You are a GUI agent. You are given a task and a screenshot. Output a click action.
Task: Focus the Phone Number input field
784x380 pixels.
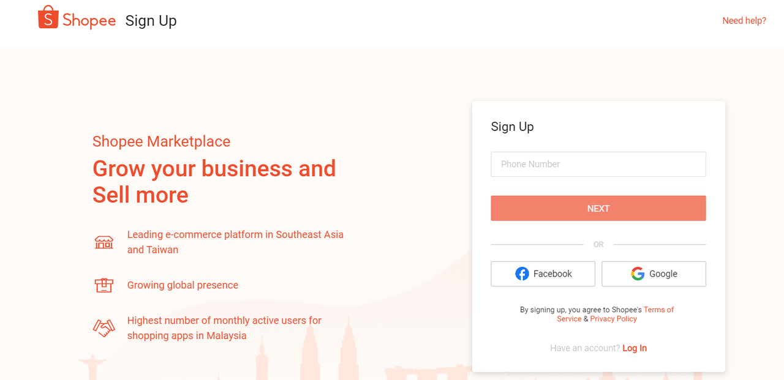pos(598,164)
